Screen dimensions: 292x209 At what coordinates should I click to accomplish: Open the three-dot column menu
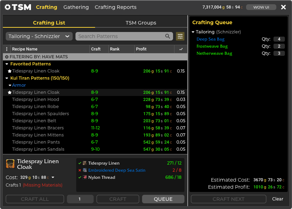7,49
